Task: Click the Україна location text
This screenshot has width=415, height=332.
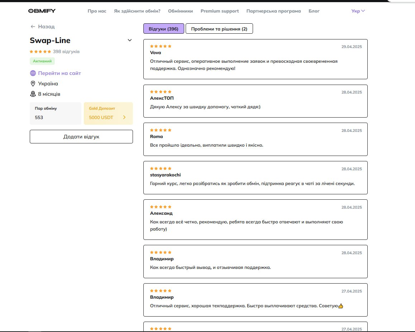Action: (48, 84)
